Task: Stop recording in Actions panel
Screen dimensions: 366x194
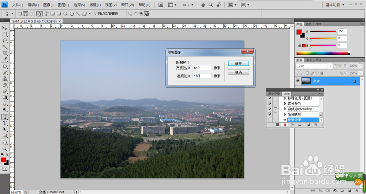Action: (277, 125)
